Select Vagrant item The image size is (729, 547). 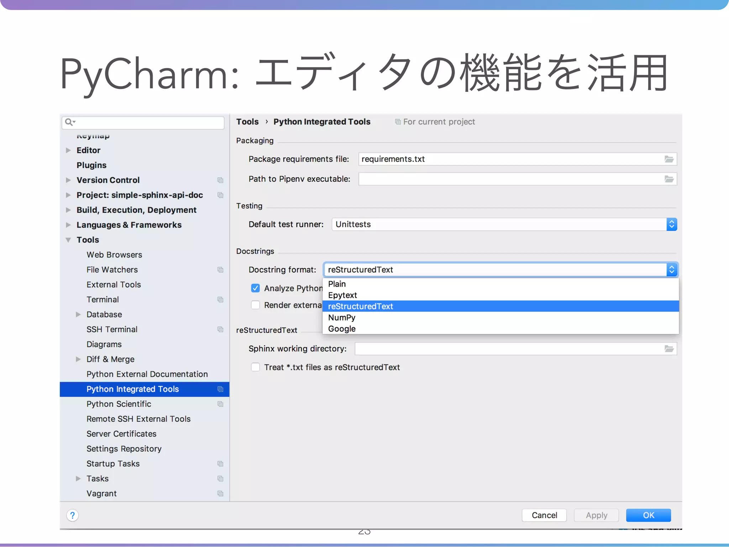tap(101, 494)
